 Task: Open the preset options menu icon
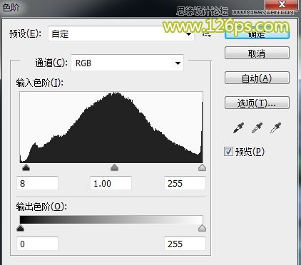coord(207,34)
